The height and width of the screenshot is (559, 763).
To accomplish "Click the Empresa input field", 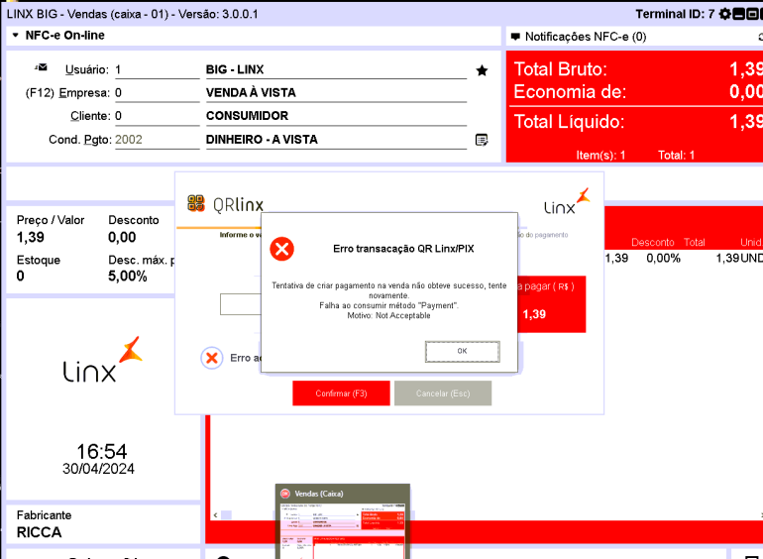I will (157, 92).
